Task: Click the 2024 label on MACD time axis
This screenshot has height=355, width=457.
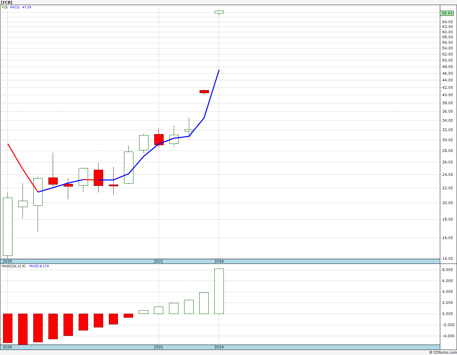Action: click(219, 347)
